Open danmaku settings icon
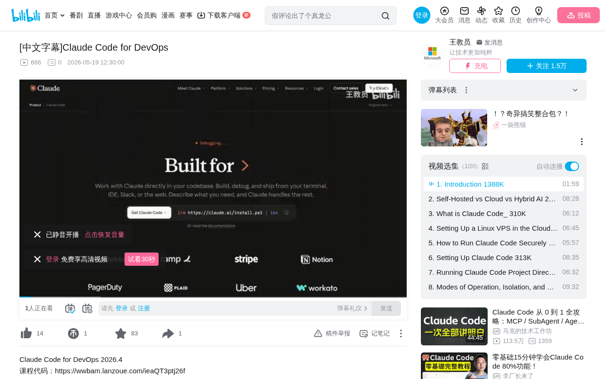This screenshot has height=379, width=606. click(x=87, y=308)
